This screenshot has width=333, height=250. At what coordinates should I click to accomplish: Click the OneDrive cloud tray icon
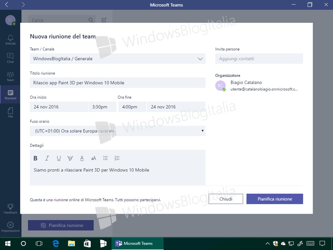283,243
